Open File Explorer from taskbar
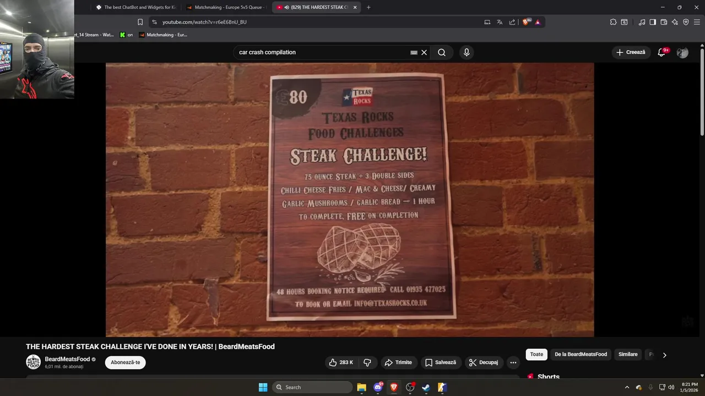This screenshot has width=705, height=396. (361, 387)
